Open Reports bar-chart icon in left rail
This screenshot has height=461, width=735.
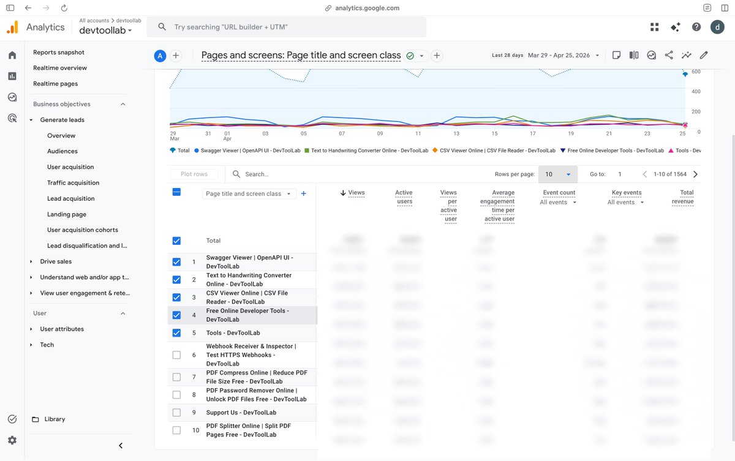coord(12,76)
